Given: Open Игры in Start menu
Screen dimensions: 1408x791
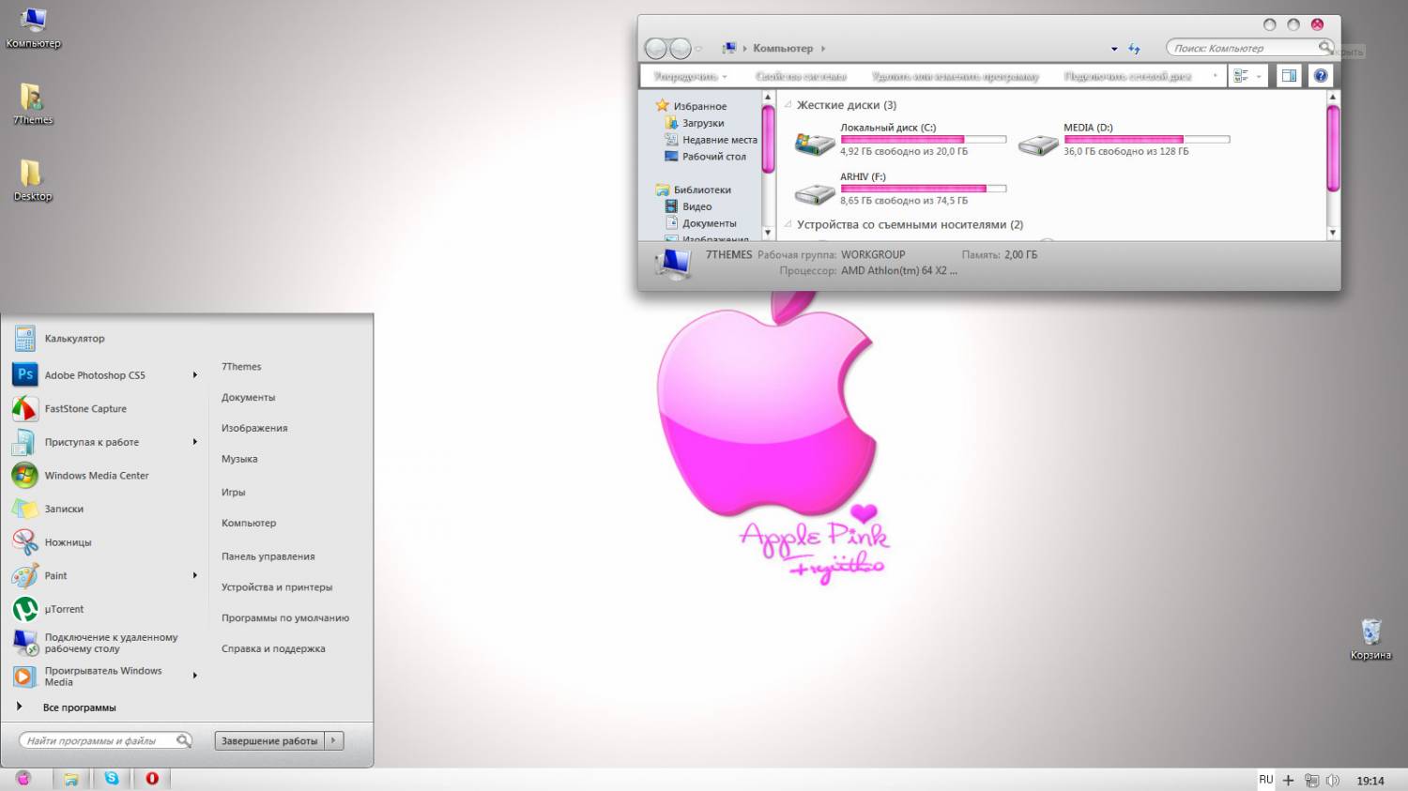Looking at the screenshot, I should click(233, 493).
